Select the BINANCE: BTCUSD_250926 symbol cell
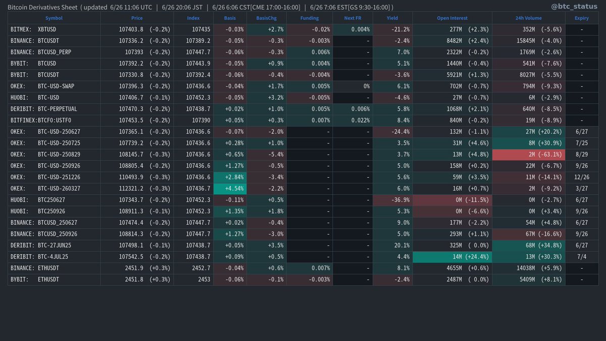This screenshot has width=606, height=341. [54, 234]
